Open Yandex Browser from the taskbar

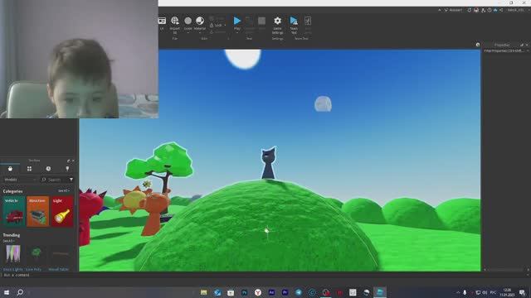[258, 292]
